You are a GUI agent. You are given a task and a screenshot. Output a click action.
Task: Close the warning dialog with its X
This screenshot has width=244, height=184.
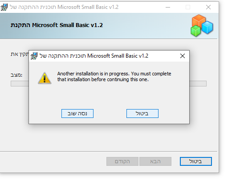pyautogui.click(x=183, y=56)
